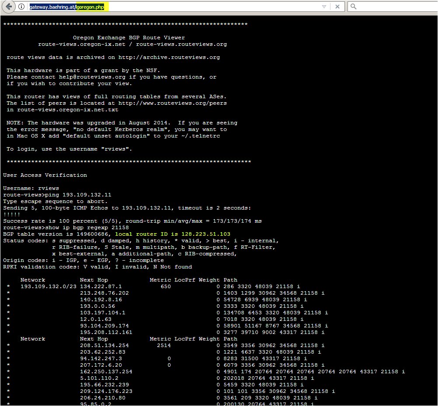438x406 pixels.
Task: Expand the address bar history dropdown
Action: [324, 7]
